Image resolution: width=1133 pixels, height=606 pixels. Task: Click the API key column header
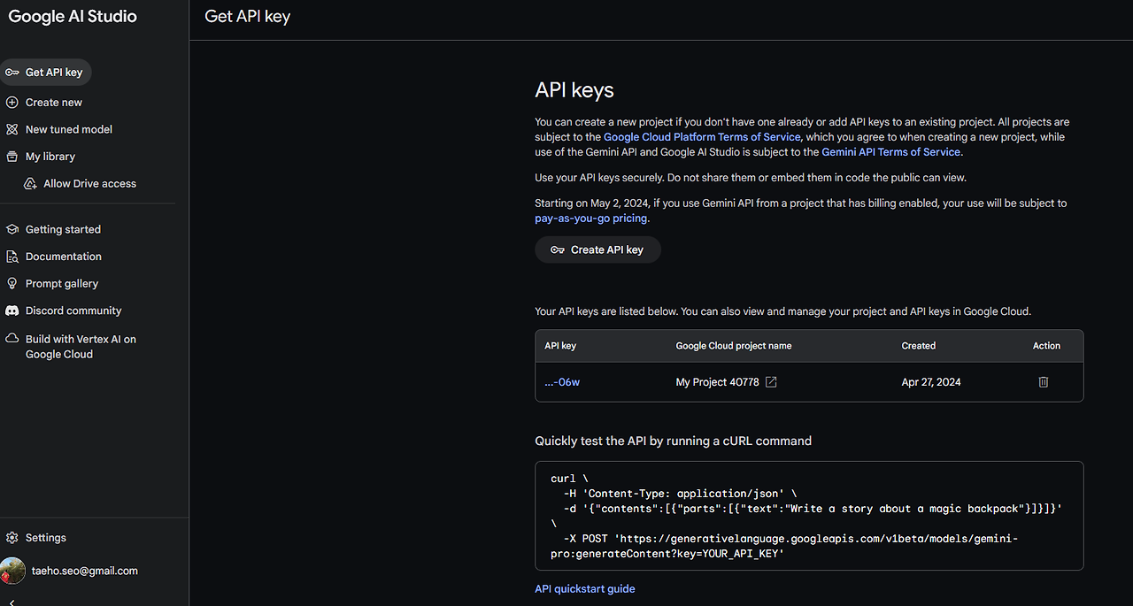[560, 346]
